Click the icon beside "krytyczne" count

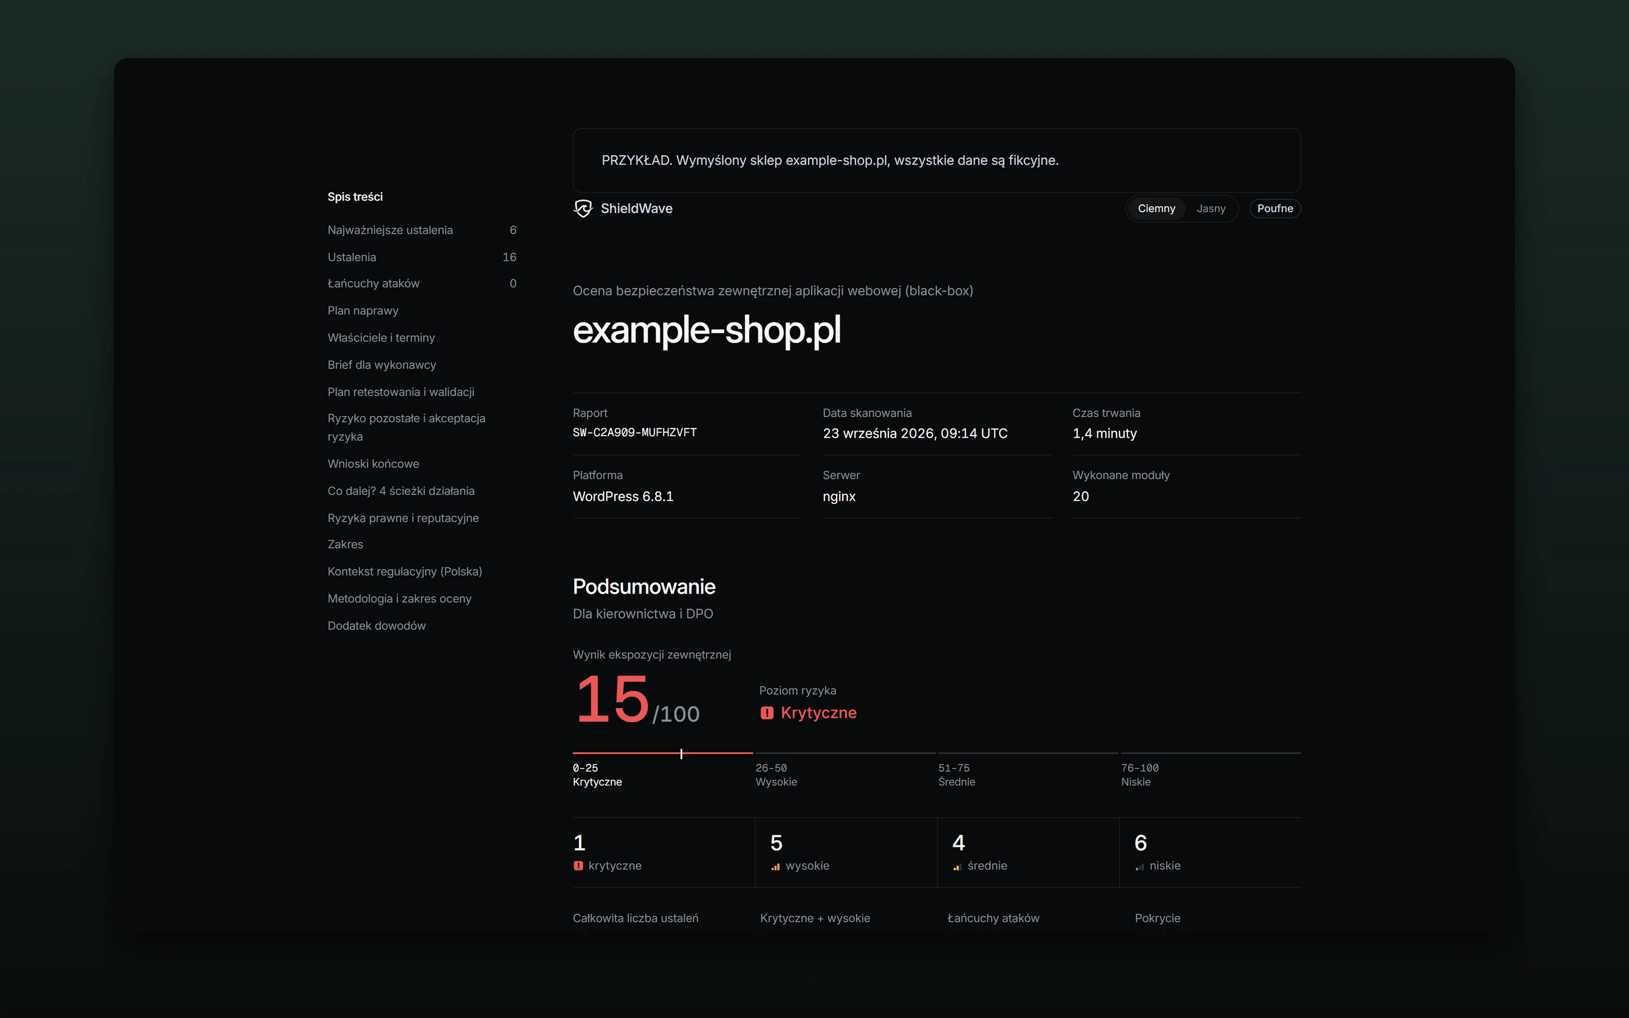578,866
